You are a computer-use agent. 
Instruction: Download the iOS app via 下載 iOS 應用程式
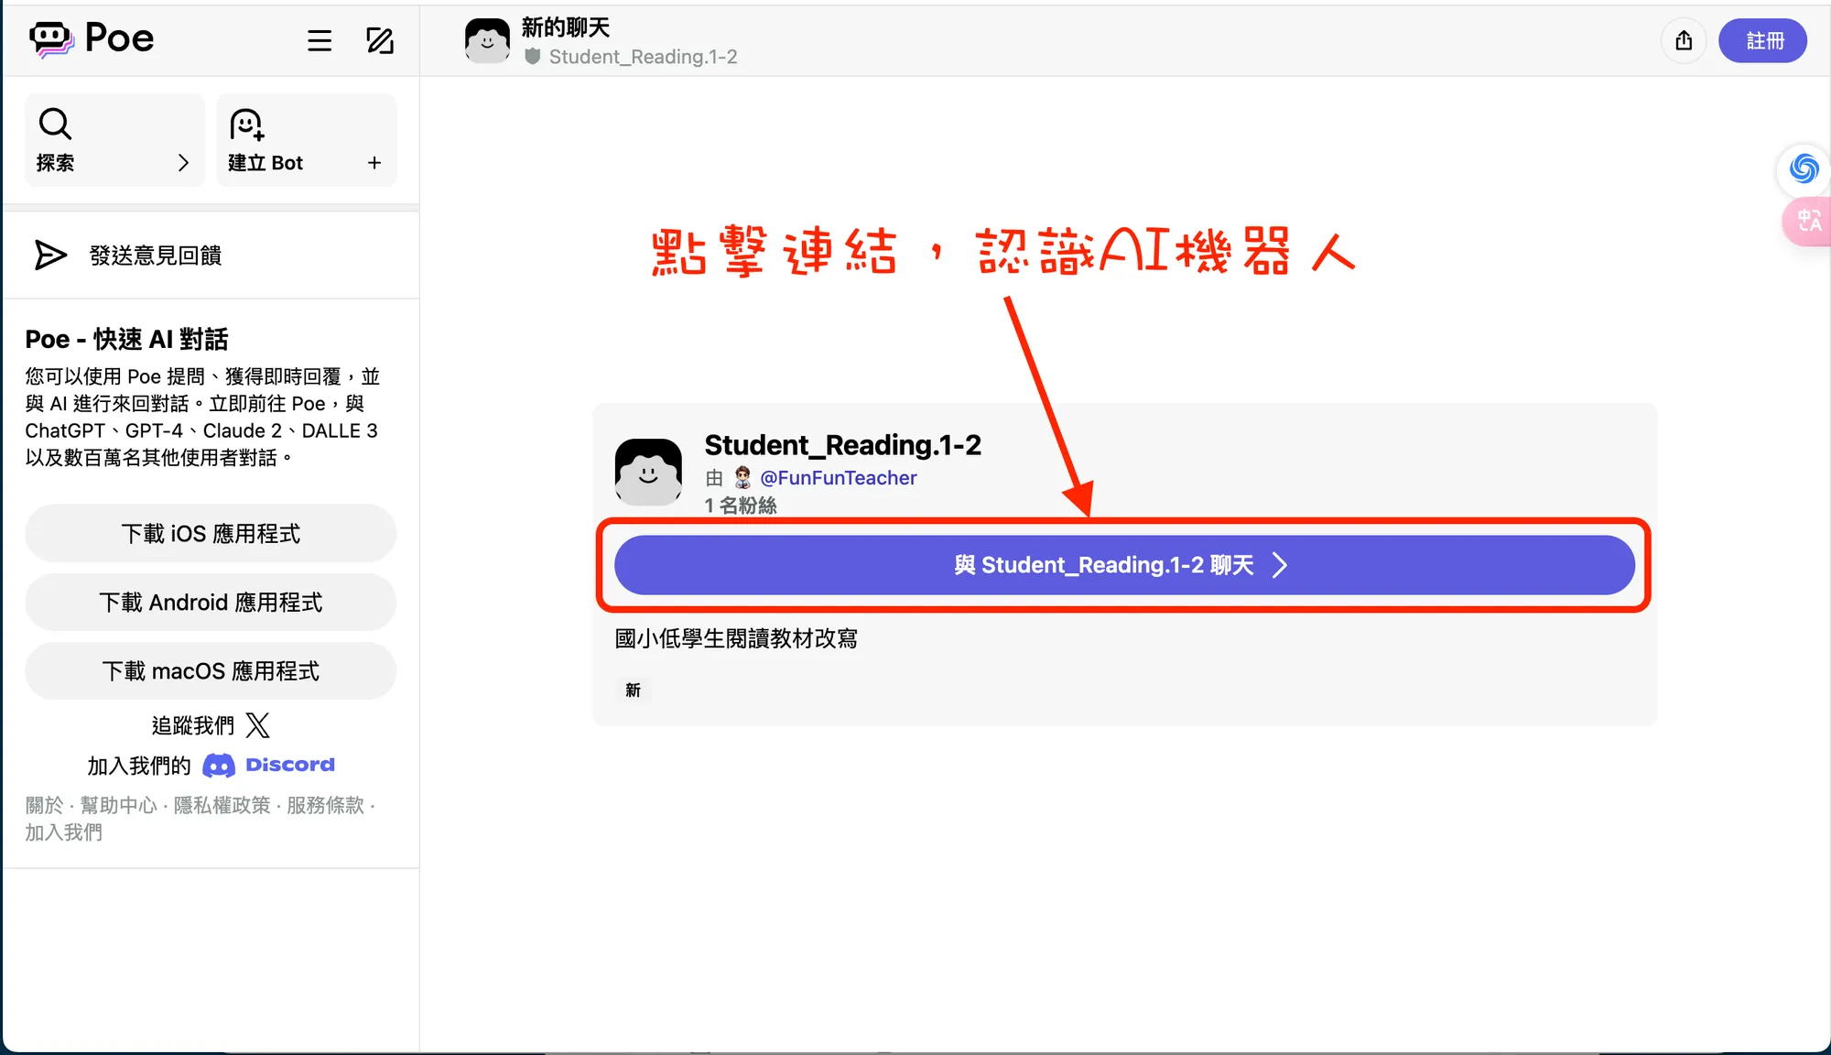211,534
